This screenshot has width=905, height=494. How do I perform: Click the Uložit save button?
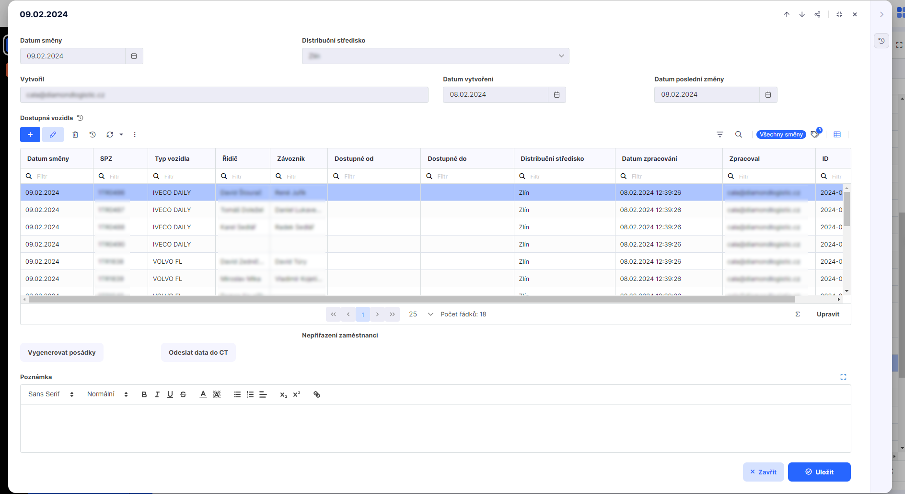pyautogui.click(x=819, y=472)
